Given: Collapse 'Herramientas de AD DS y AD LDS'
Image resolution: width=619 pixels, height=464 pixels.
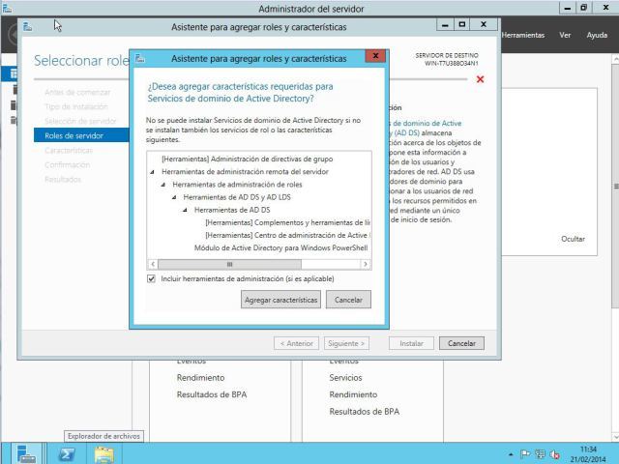Looking at the screenshot, I should 174,197.
